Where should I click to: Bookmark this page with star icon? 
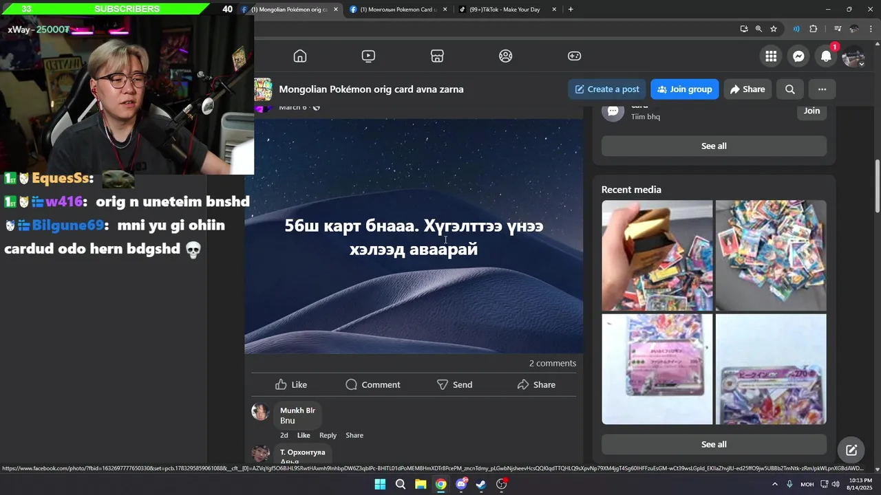pos(774,29)
